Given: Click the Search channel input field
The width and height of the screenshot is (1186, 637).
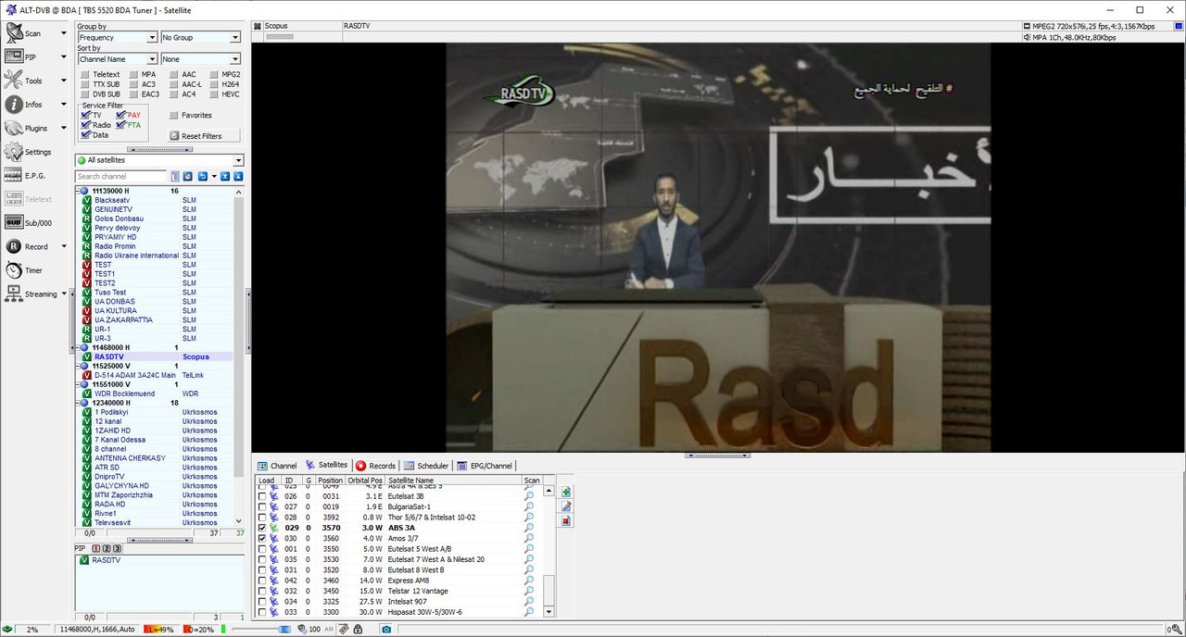Looking at the screenshot, I should click(x=121, y=176).
